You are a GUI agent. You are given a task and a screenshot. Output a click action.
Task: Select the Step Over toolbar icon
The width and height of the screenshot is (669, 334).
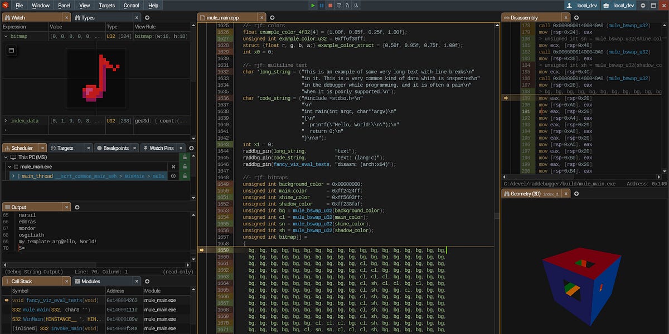point(338,6)
